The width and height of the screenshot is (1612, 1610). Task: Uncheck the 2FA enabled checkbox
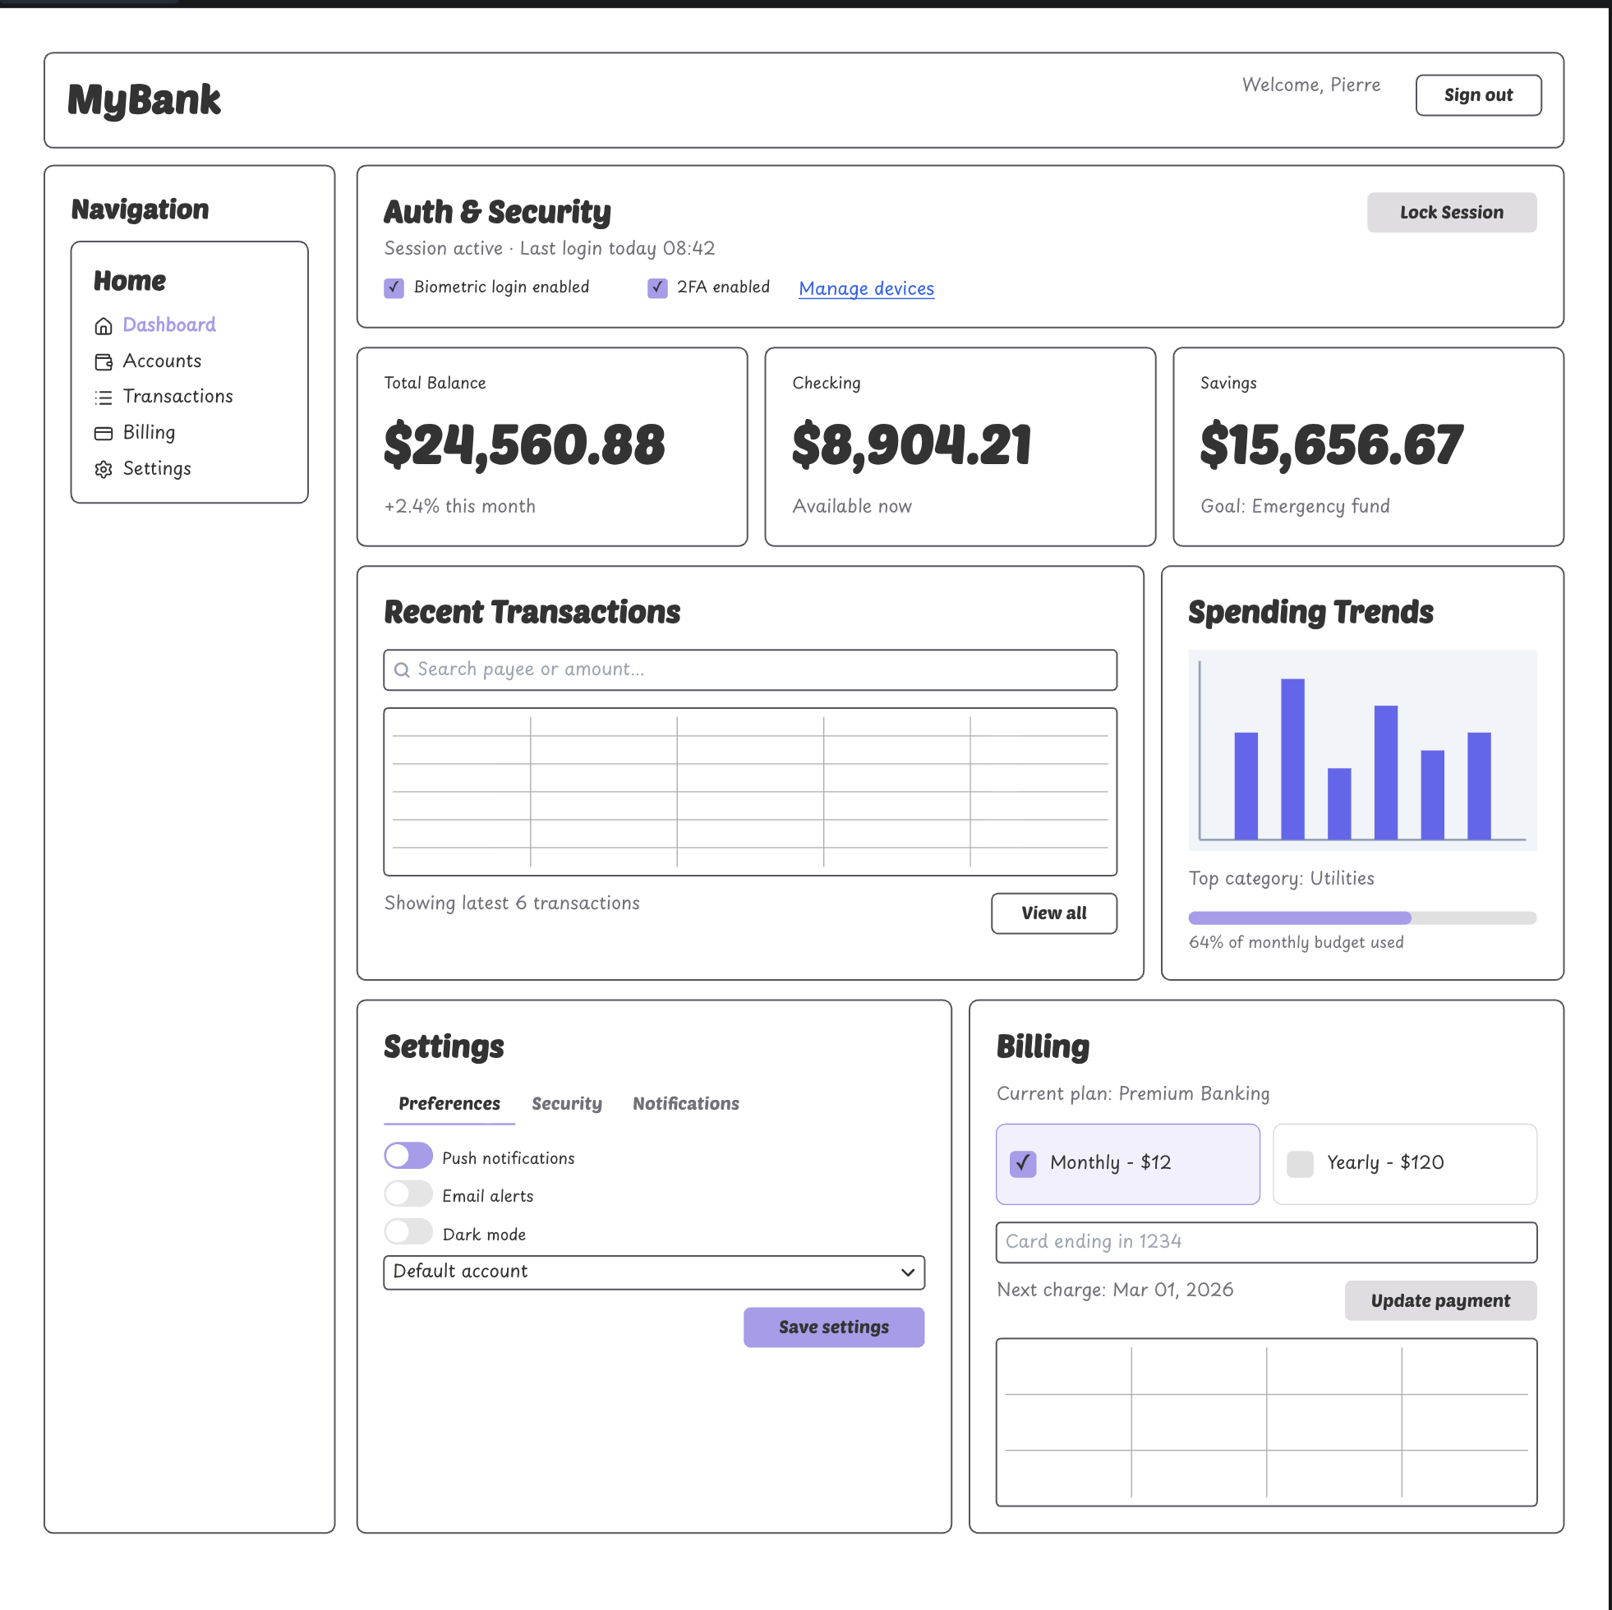[x=657, y=287]
